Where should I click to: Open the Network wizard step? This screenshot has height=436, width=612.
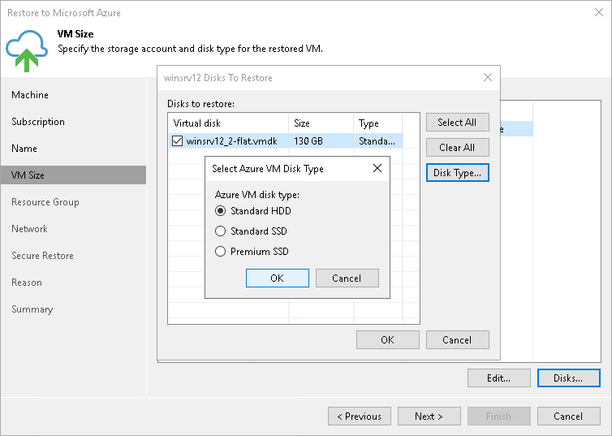pos(29,229)
